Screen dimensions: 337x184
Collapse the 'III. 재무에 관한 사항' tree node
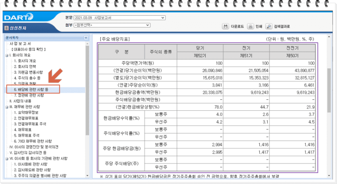tap(7, 106)
